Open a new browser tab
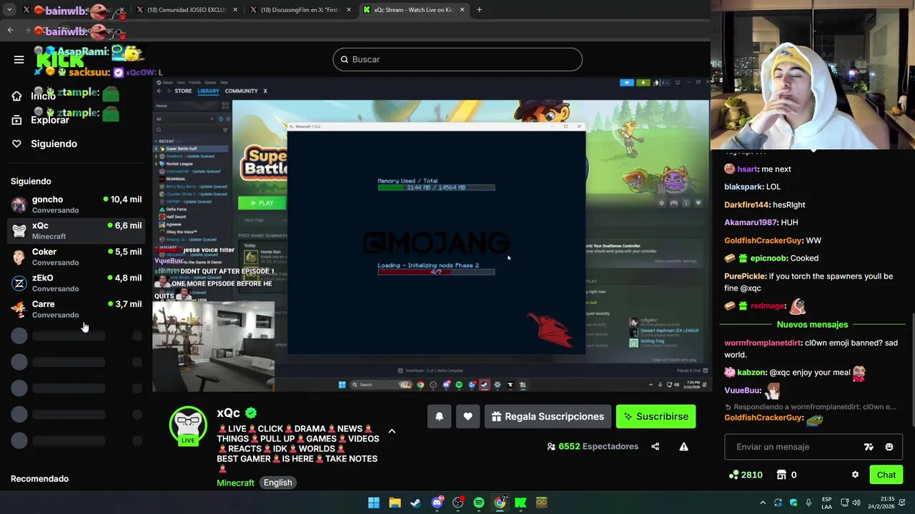The image size is (915, 514). (479, 10)
